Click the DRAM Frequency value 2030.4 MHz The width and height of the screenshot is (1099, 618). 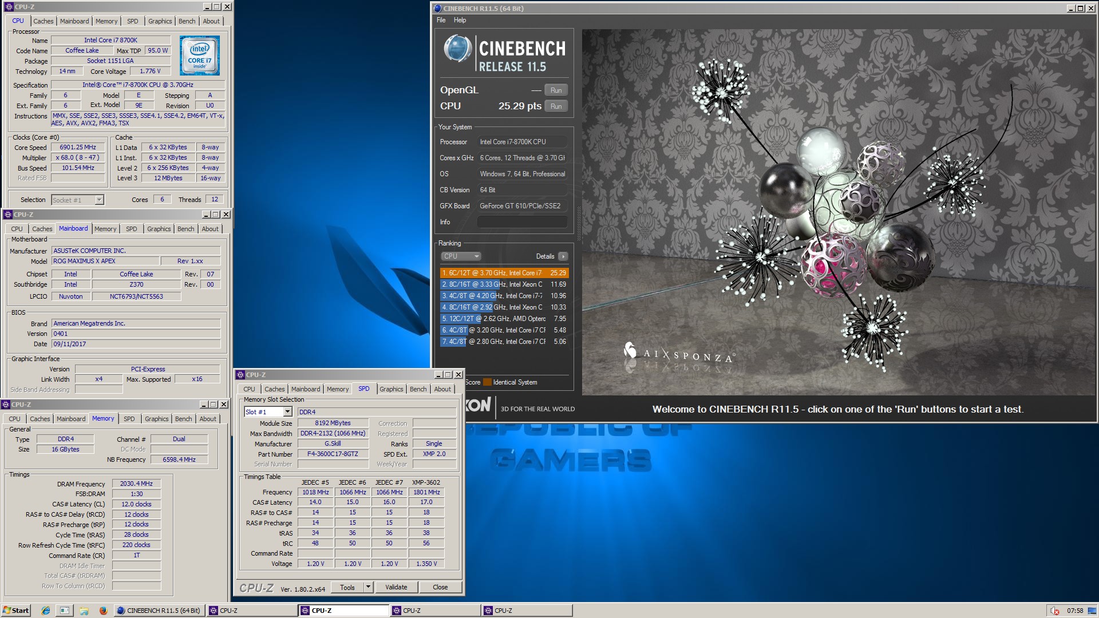point(136,484)
